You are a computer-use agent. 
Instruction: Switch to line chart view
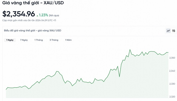[168, 31]
